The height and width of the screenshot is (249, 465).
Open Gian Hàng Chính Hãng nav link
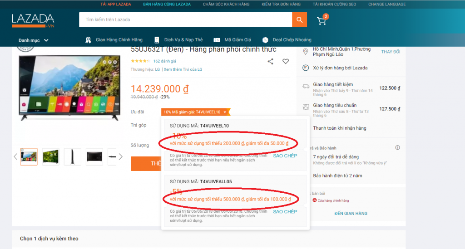coord(119,40)
